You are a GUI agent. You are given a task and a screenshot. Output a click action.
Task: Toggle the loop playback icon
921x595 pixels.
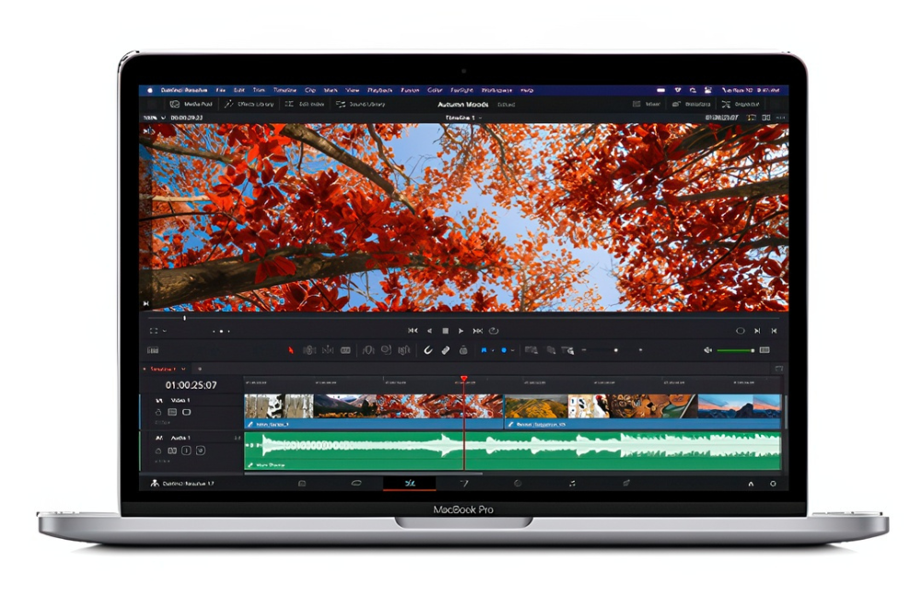coord(494,331)
